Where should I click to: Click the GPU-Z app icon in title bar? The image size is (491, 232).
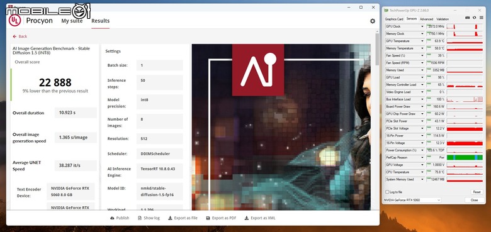tap(387, 10)
